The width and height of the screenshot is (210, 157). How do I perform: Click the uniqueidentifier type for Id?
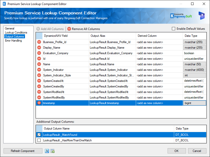click(x=194, y=58)
